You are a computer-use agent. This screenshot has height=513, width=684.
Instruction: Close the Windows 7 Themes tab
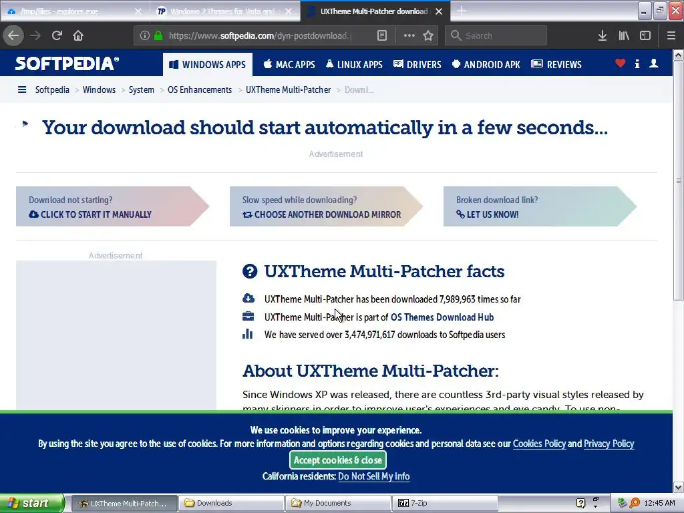(x=289, y=11)
